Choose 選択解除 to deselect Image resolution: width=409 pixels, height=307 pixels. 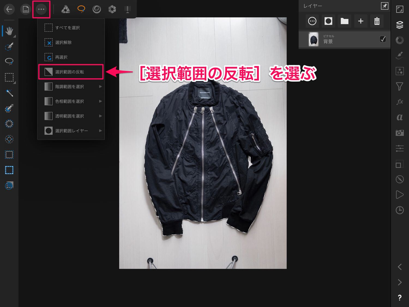coord(63,43)
